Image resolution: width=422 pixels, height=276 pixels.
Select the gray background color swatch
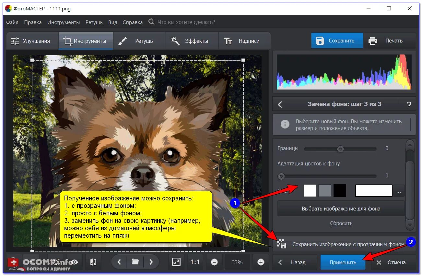325,191
